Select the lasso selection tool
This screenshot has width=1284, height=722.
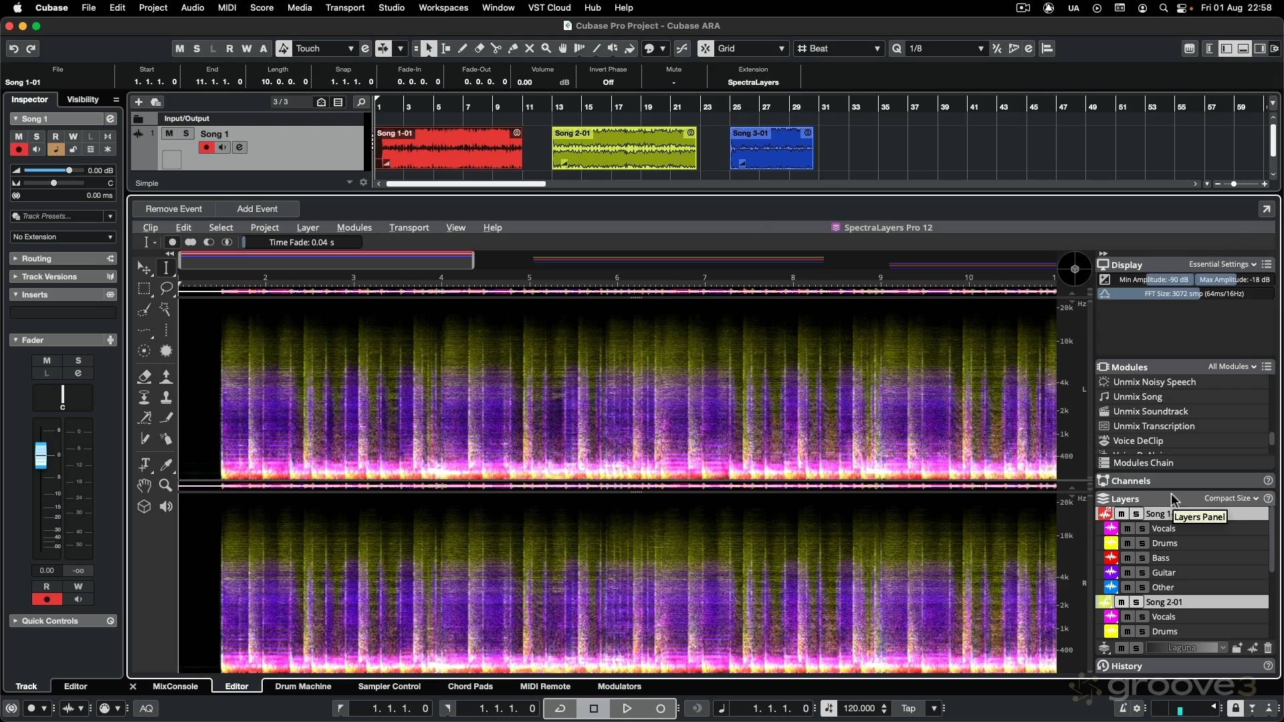(x=166, y=288)
